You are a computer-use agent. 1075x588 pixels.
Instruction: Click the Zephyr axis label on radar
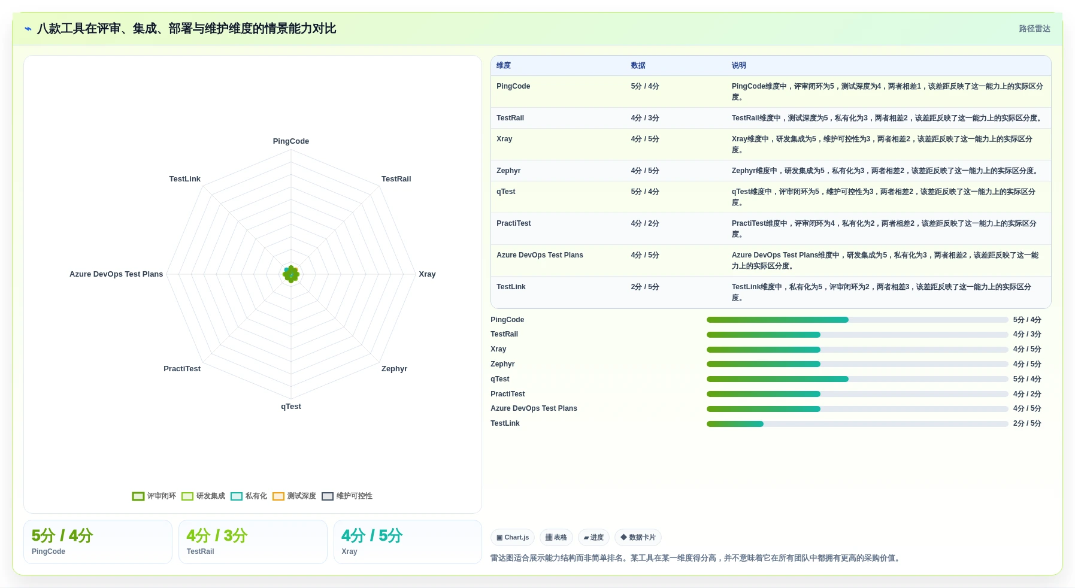394,369
